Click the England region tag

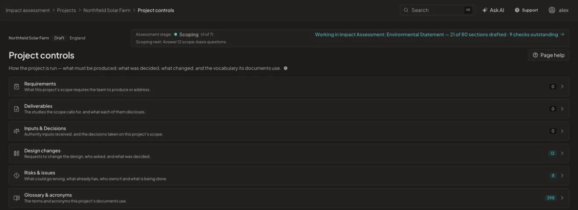click(77, 38)
